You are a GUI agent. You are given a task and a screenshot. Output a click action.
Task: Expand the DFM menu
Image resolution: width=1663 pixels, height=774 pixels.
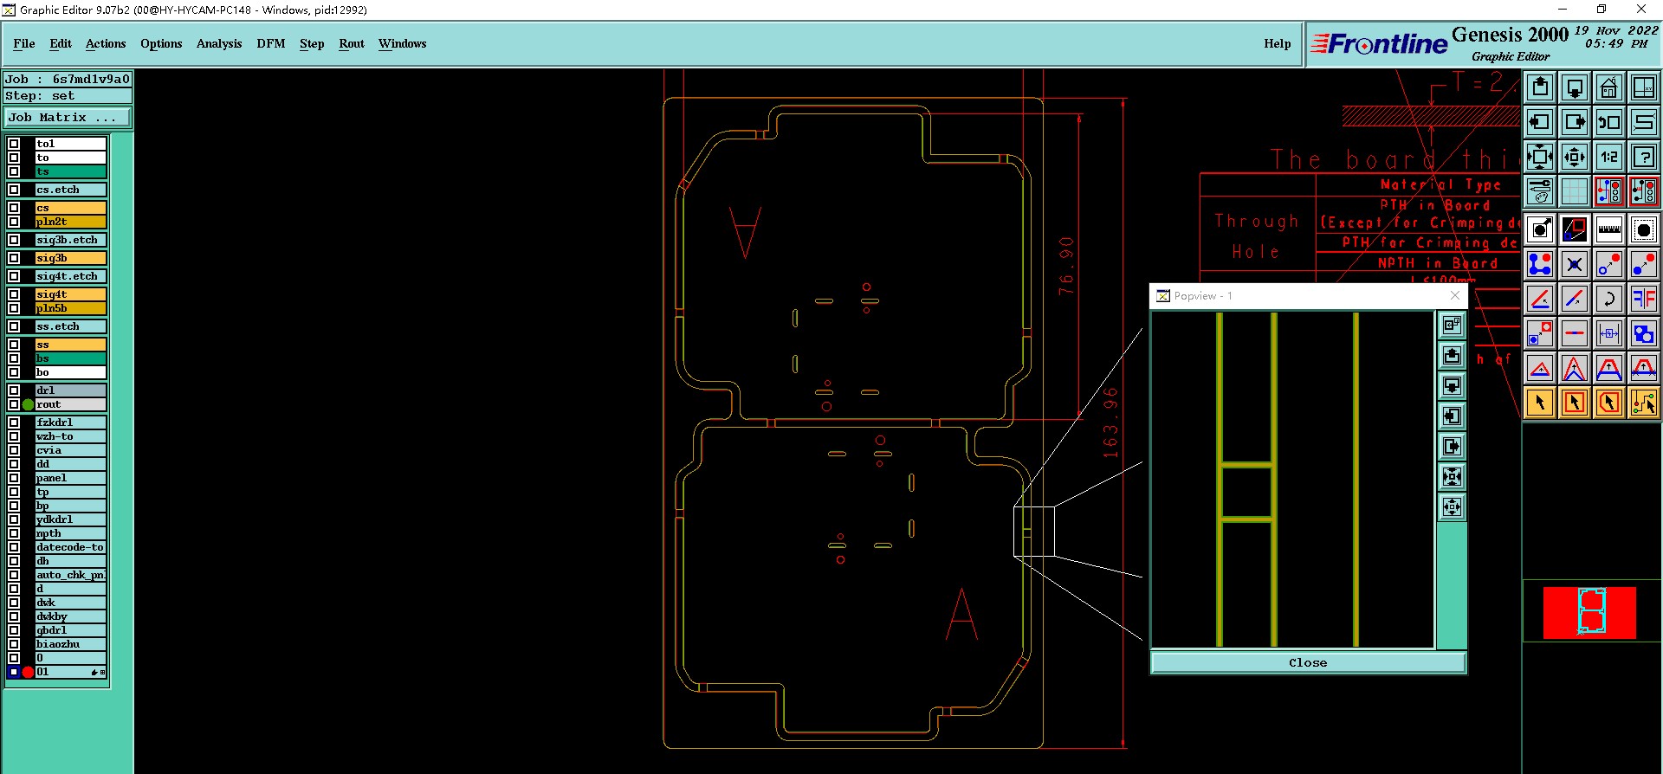270,43
